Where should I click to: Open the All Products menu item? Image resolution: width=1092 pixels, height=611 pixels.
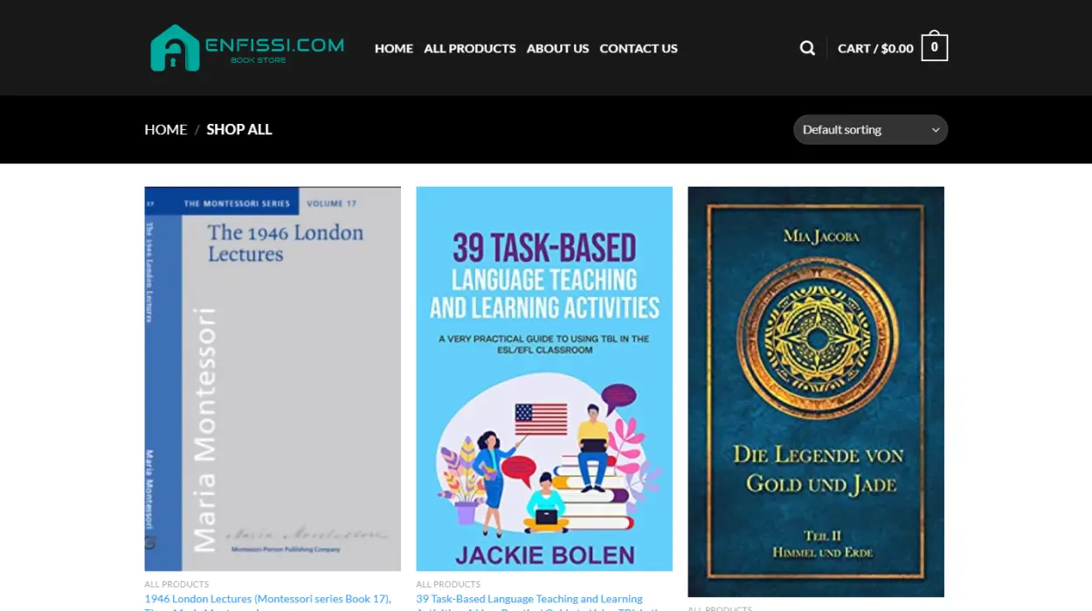point(470,48)
